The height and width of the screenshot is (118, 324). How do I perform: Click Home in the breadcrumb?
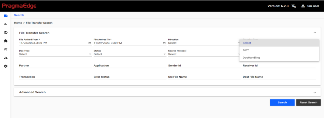[18, 23]
